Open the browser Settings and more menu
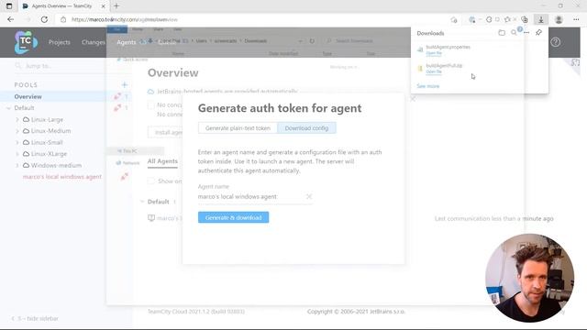The width and height of the screenshot is (587, 330). pyautogui.click(x=576, y=20)
